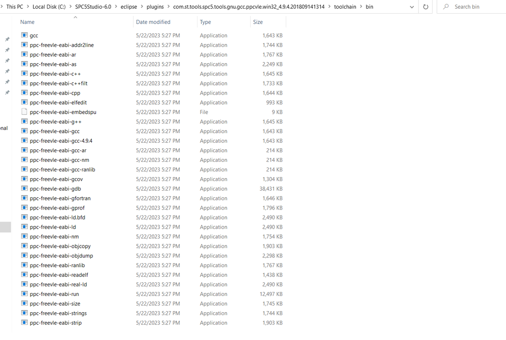Select the ppc-freevle-eabi-strings file name
Image resolution: width=506 pixels, height=340 pixels.
[x=58, y=313]
